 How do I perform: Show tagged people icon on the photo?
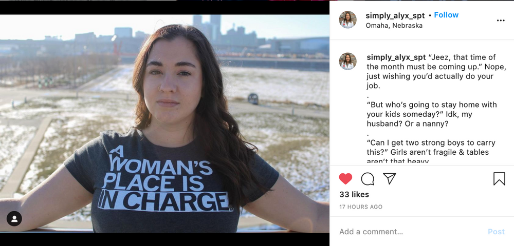point(14,219)
